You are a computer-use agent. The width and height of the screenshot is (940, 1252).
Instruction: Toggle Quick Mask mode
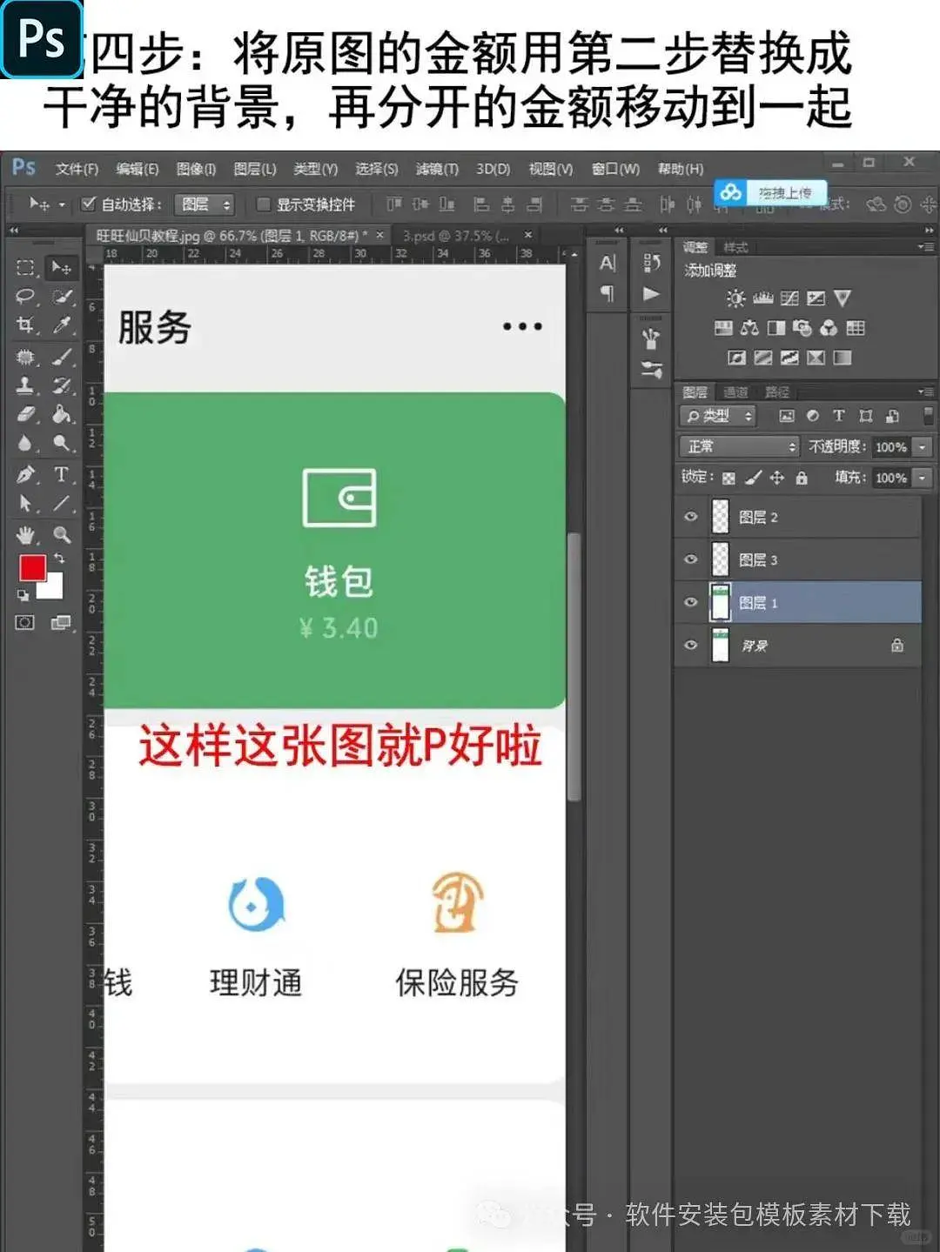pyautogui.click(x=25, y=622)
